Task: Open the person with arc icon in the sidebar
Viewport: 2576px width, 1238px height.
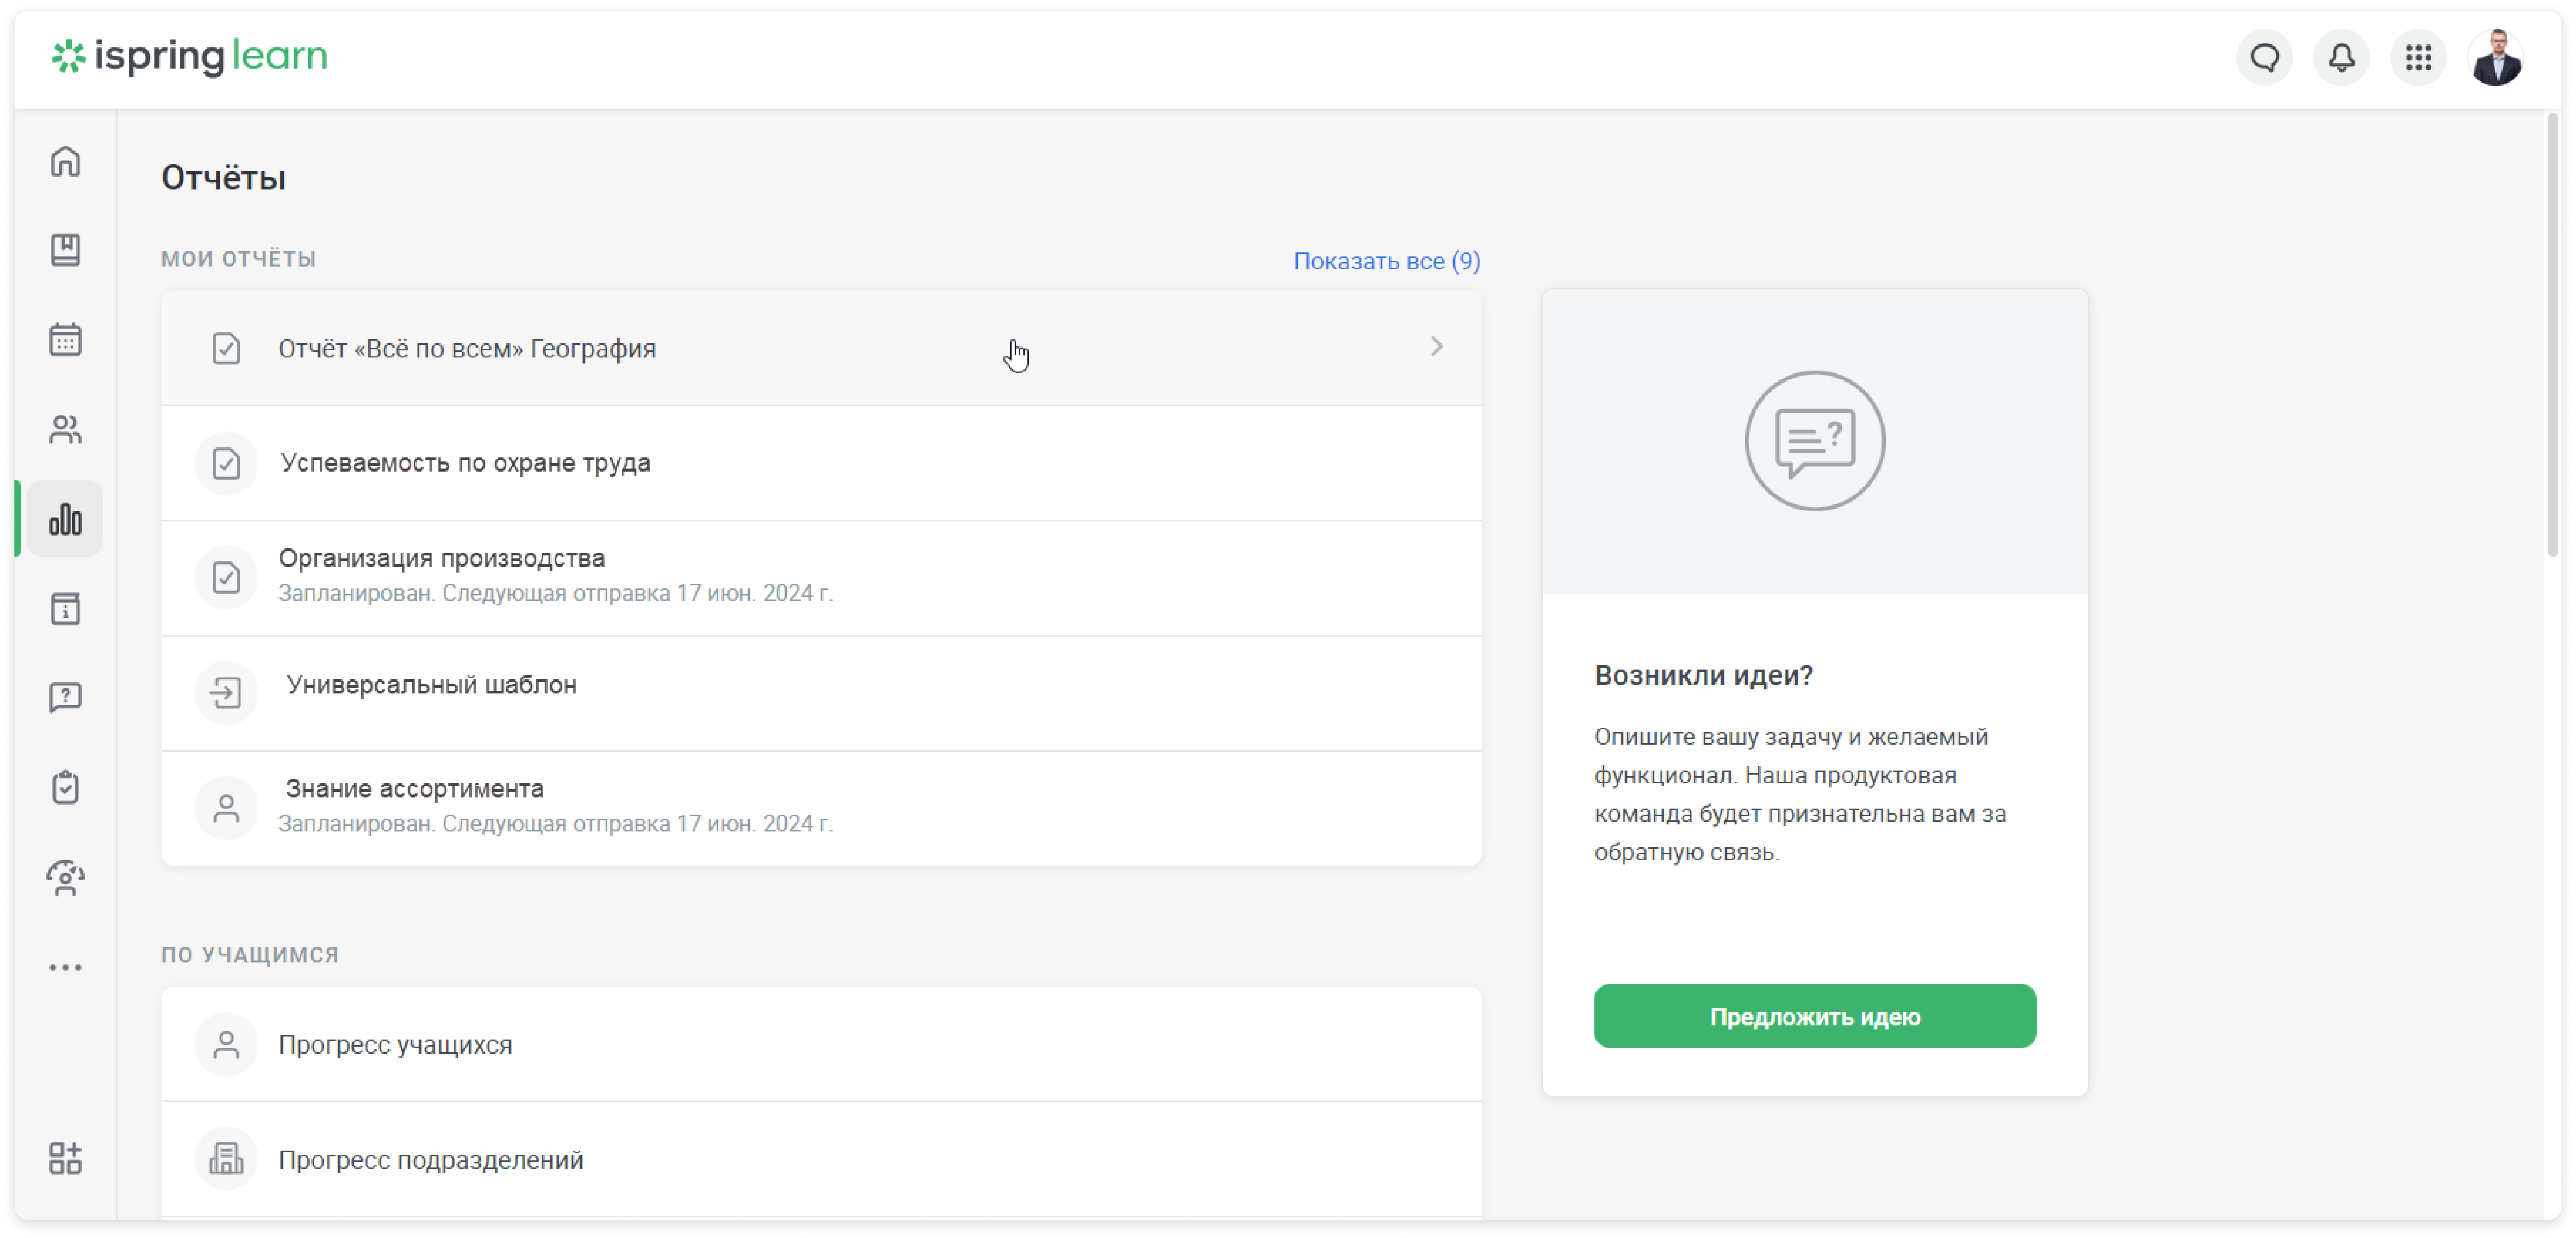Action: (x=65, y=878)
